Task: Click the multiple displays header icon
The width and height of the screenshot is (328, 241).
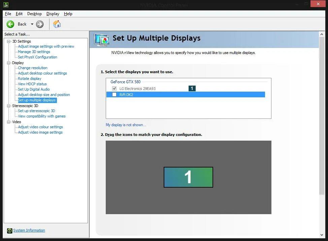Action: click(x=102, y=40)
